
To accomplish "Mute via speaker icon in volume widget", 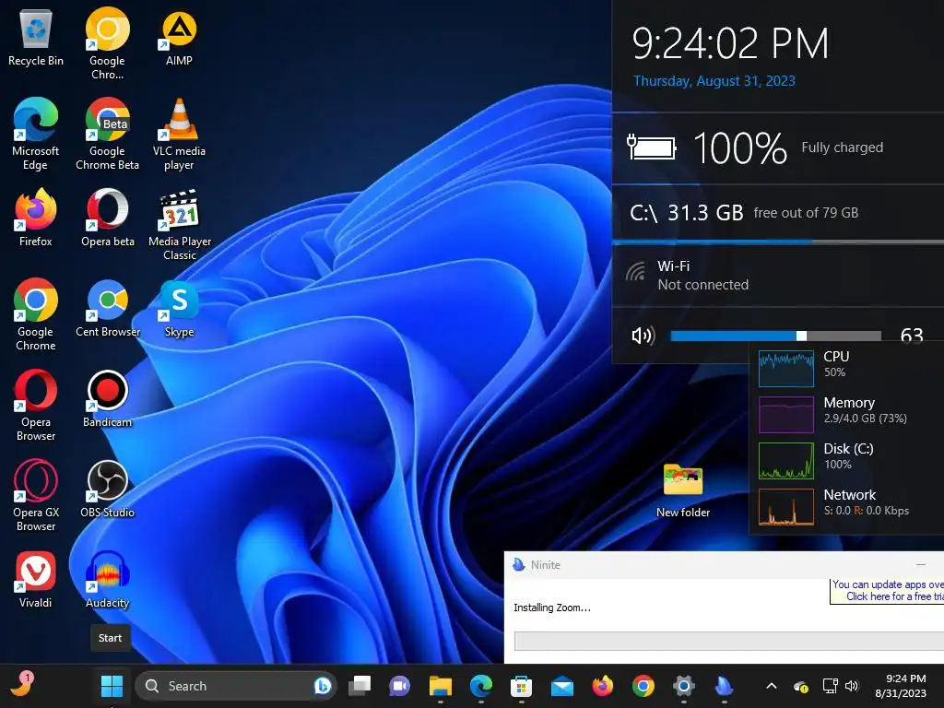I will tap(643, 336).
